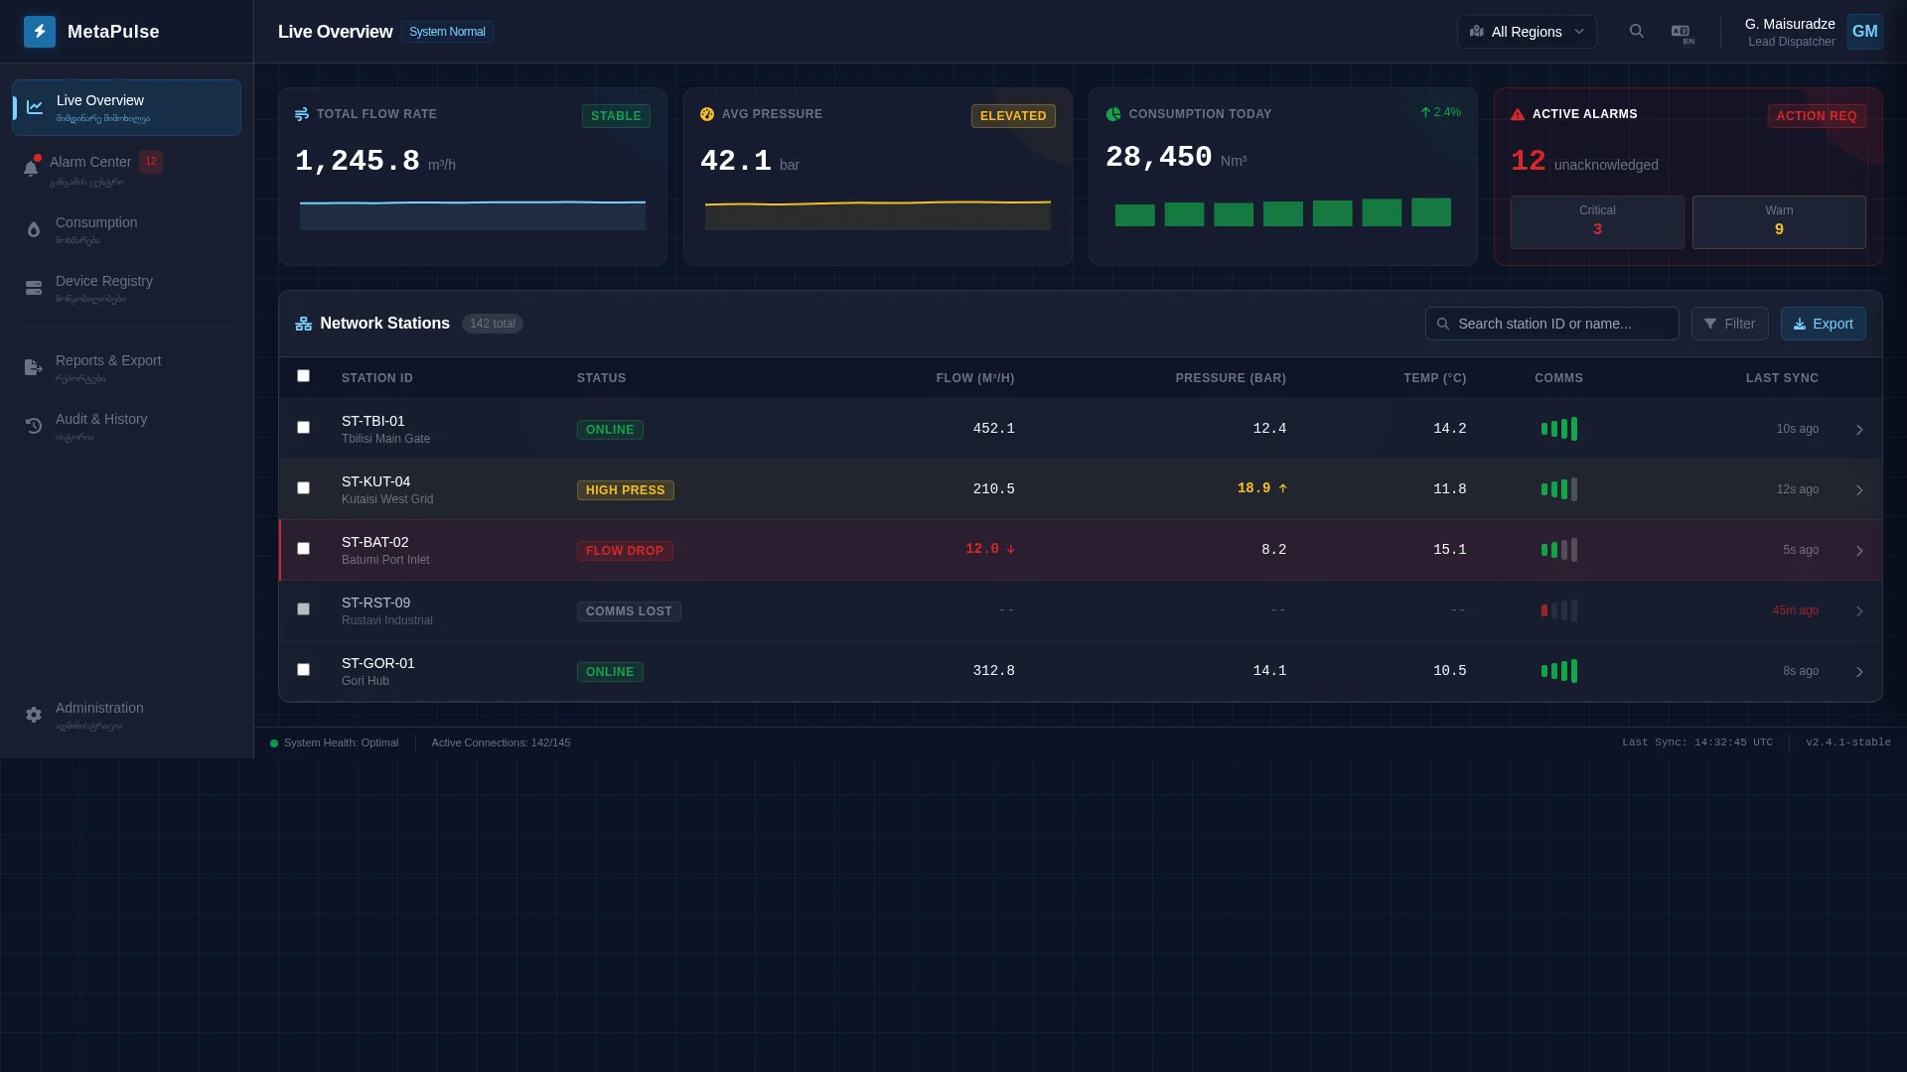Image resolution: width=1907 pixels, height=1072 pixels.
Task: Expand the ST-BAT-02 row chevron
Action: (x=1859, y=551)
